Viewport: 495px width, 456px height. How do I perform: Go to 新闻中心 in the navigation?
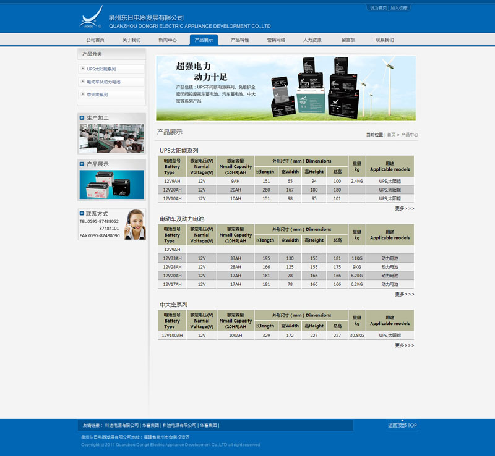[168, 40]
